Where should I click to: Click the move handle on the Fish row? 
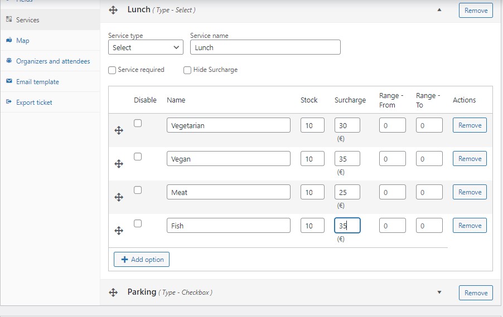[x=118, y=231]
